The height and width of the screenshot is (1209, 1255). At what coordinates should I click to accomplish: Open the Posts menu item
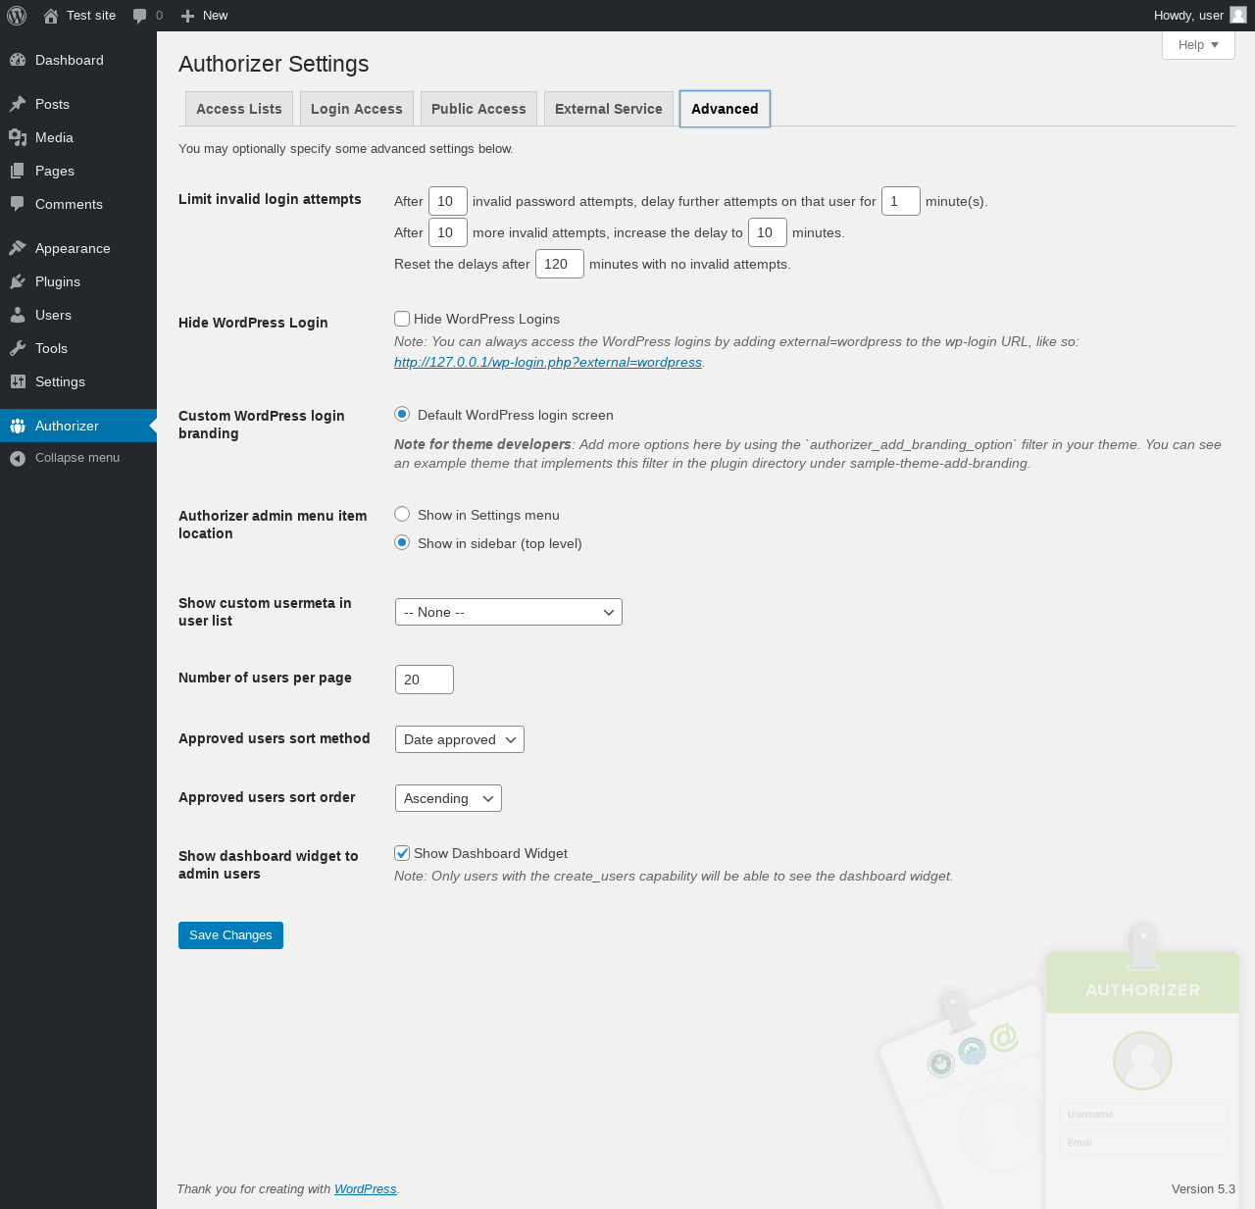pos(78,104)
